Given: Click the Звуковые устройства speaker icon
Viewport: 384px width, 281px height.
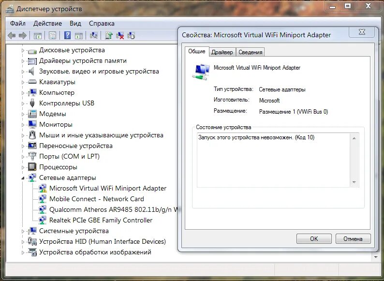Looking at the screenshot, I should click(x=32, y=72).
